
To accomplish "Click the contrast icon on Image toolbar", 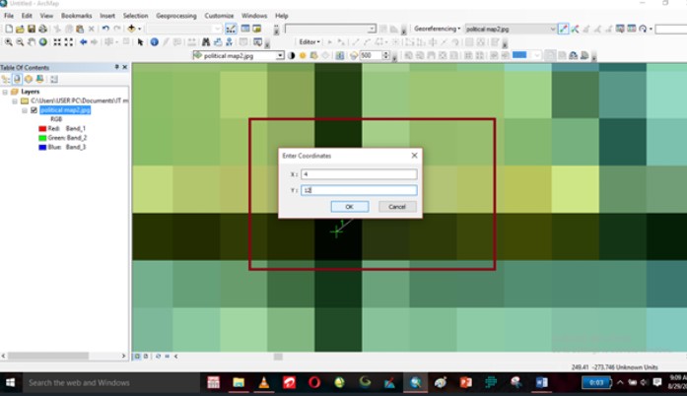I will click(x=292, y=55).
